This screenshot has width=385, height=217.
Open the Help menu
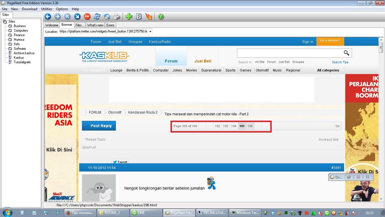pyautogui.click(x=75, y=9)
